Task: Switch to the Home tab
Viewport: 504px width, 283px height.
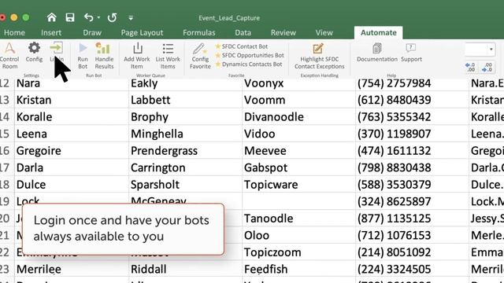Action: (14, 32)
